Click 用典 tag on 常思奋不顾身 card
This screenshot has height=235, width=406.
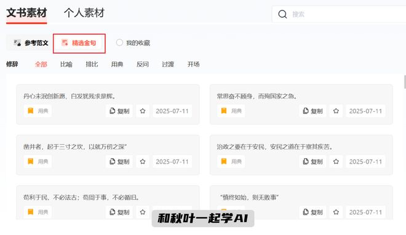(x=231, y=111)
